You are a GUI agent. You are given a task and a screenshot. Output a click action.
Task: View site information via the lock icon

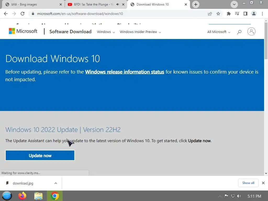click(x=33, y=14)
